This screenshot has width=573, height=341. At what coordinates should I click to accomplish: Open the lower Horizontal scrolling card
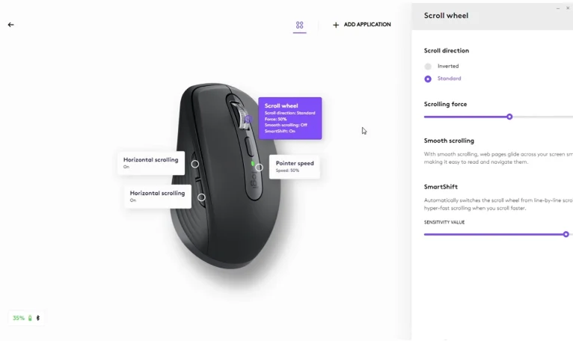coord(158,196)
